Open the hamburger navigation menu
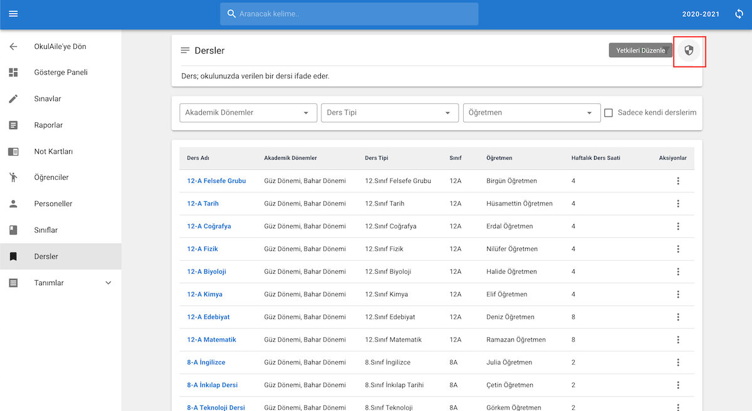This screenshot has height=411, width=752. [x=13, y=14]
